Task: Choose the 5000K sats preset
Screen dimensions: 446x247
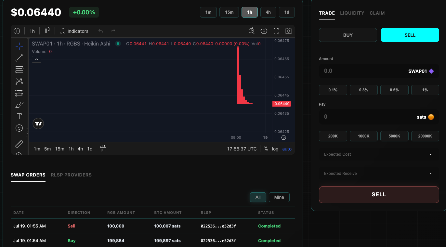Action: click(394, 136)
